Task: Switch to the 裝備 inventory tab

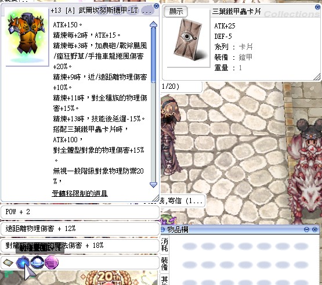Action: 164,264
